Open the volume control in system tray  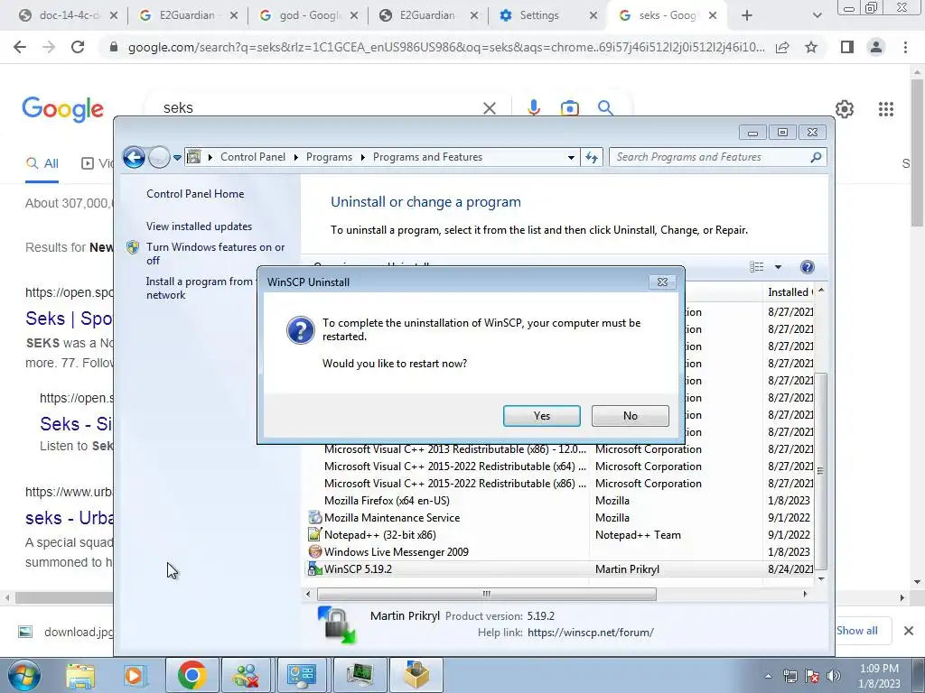(x=834, y=676)
